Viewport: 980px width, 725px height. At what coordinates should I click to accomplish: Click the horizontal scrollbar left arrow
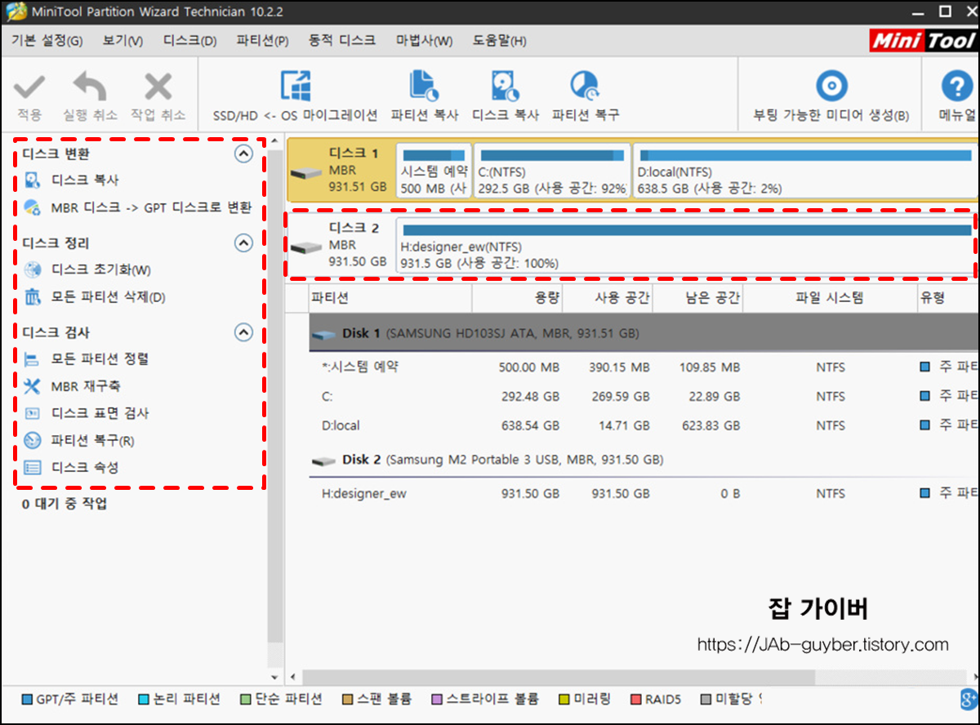(293, 677)
